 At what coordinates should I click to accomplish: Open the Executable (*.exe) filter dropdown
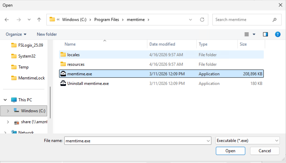(247, 140)
